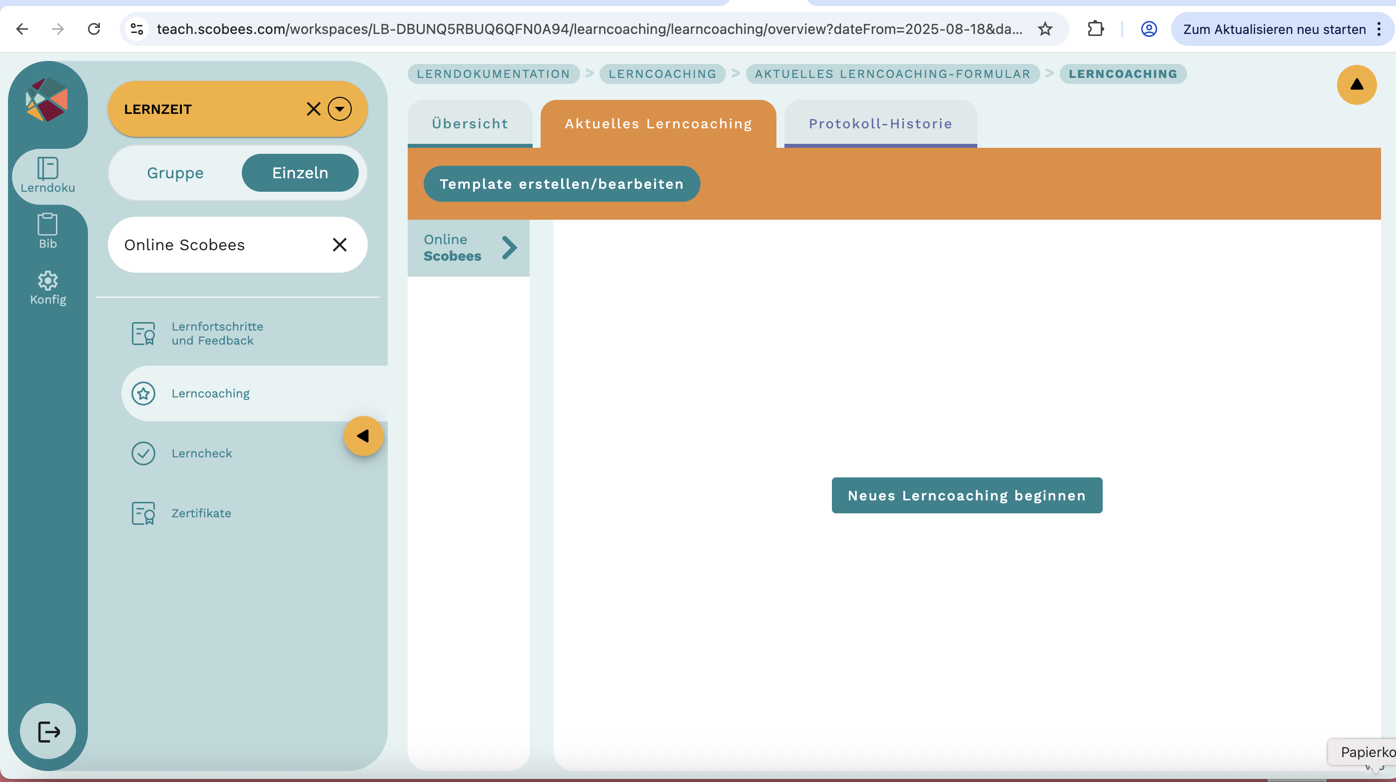Image resolution: width=1396 pixels, height=782 pixels.
Task: Select the Einzeln toggle option
Action: (x=300, y=173)
